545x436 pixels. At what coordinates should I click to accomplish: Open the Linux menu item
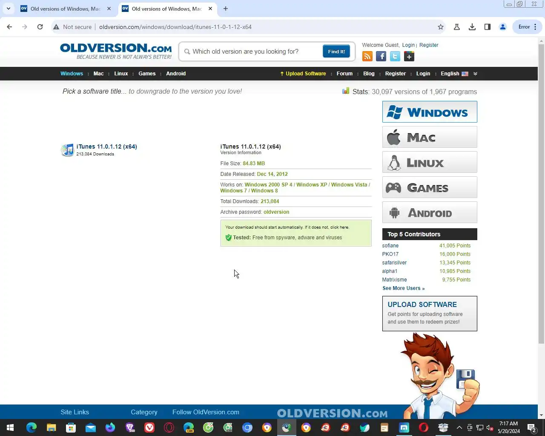tap(121, 74)
